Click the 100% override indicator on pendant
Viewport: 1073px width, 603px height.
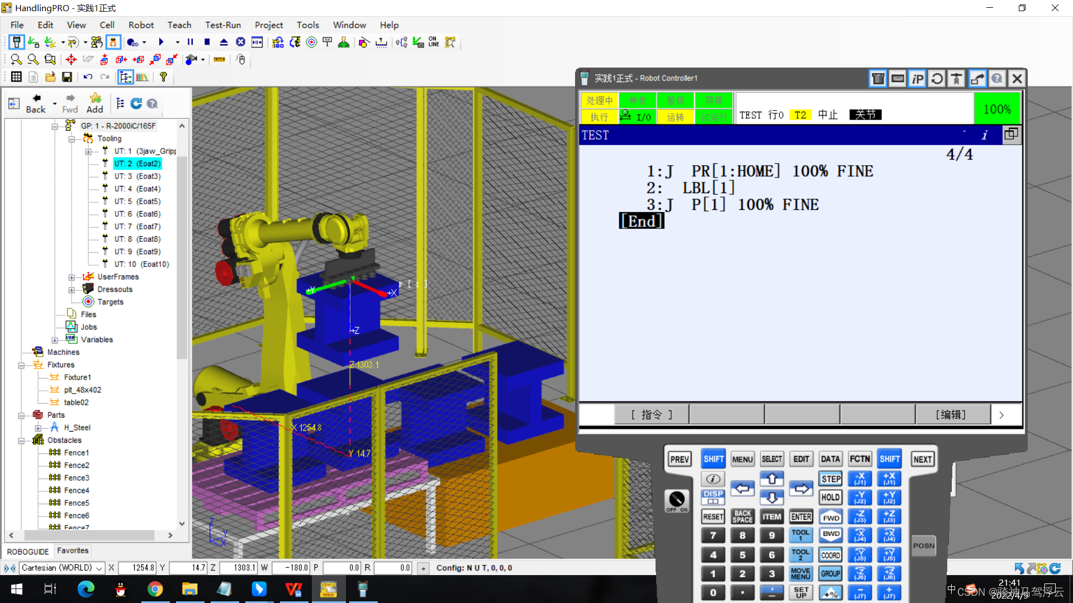(x=997, y=109)
